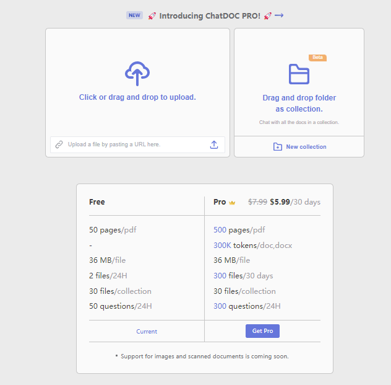
Task: Open the Introducing ChatDOC PRO announcement
Action: coord(210,15)
